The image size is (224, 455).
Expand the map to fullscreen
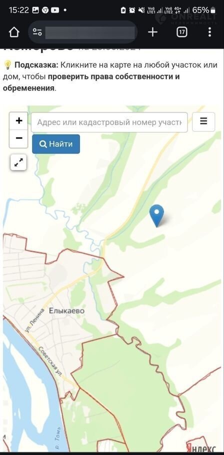pyautogui.click(x=18, y=162)
